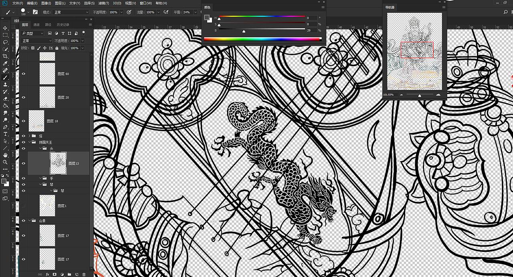
Task: Create a new layer
Action: click(x=76, y=274)
